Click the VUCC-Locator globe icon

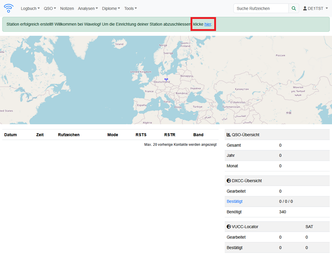[229, 227]
